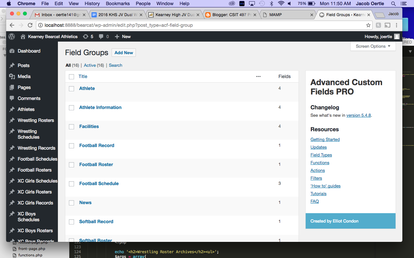Click the Media icon in sidebar
Viewport: 414px width, 258px height.
click(x=12, y=76)
